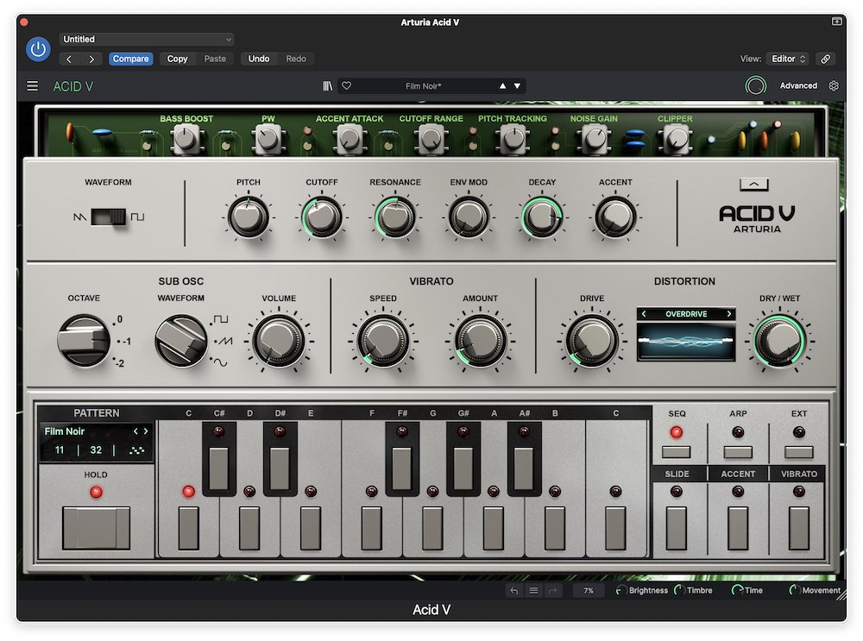Click the Bass Boost trimmer knob

[x=186, y=139]
